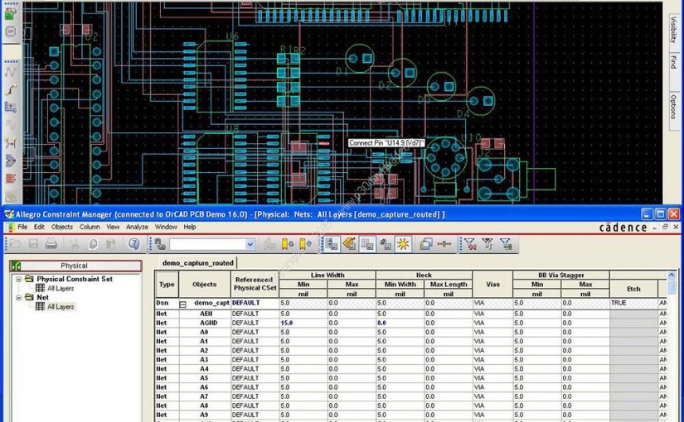The width and height of the screenshot is (684, 422).
Task: Switch to the demo_capture_routed tab
Action: click(x=197, y=262)
